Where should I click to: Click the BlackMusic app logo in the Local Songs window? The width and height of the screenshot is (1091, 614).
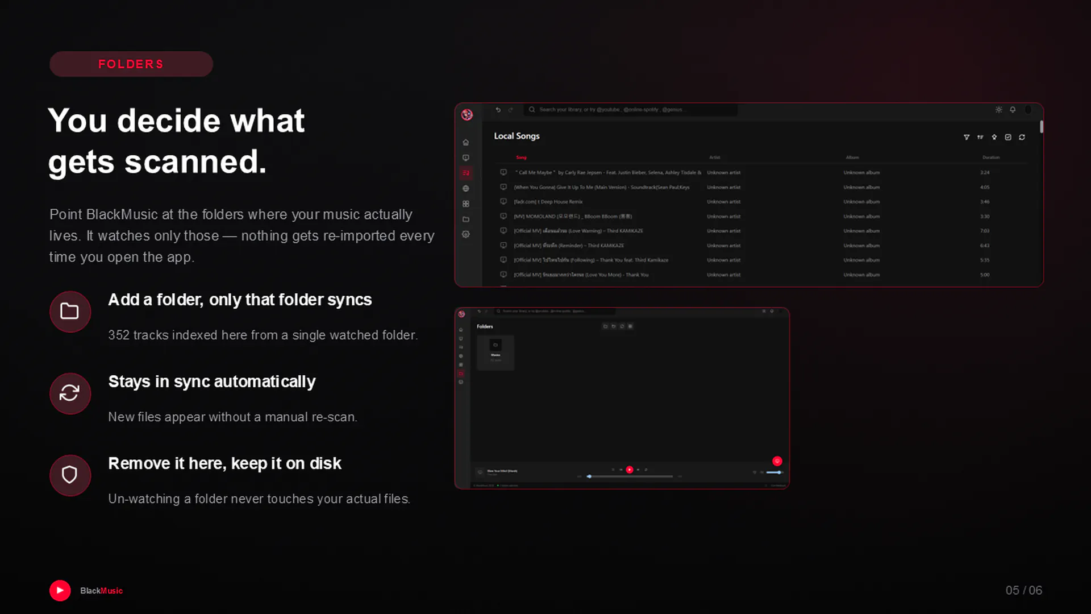pos(467,115)
